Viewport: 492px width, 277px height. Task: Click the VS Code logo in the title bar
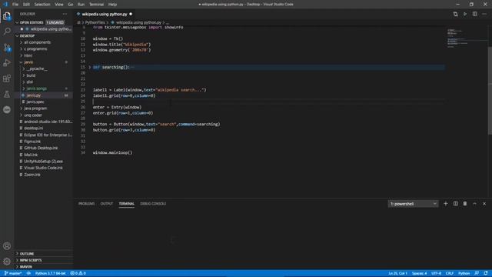tap(5, 5)
